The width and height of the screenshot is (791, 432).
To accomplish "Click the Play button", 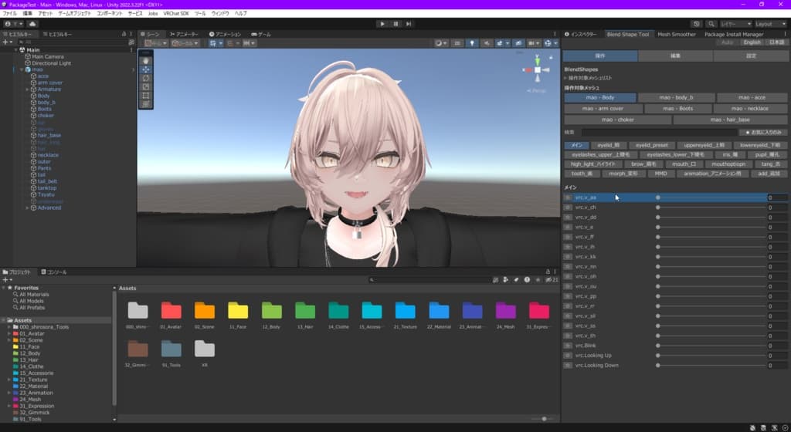I will point(382,24).
